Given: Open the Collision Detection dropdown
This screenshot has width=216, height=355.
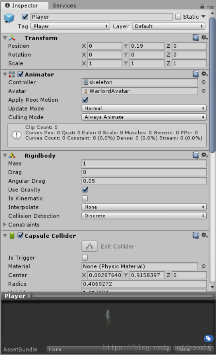Looking at the screenshot, I should [144, 216].
